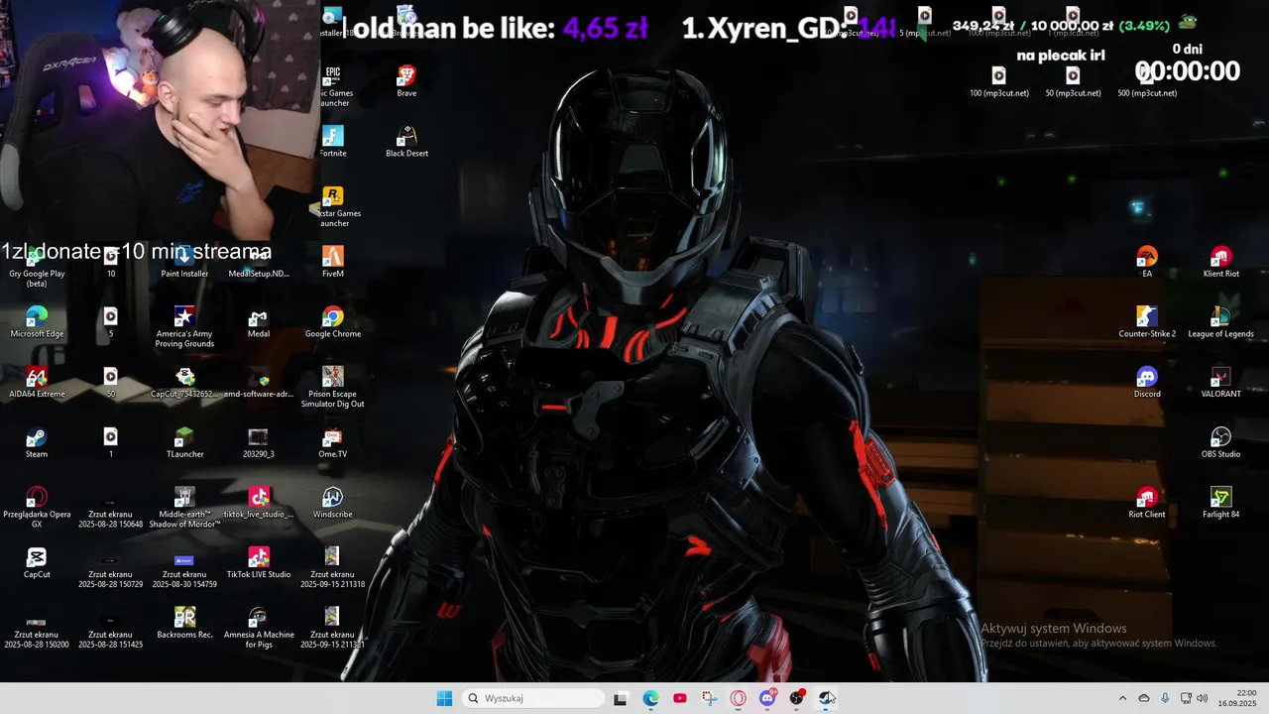
Task: Select the Zrzut ekranu 2025-09-15 211318 file
Action: pyautogui.click(x=333, y=567)
